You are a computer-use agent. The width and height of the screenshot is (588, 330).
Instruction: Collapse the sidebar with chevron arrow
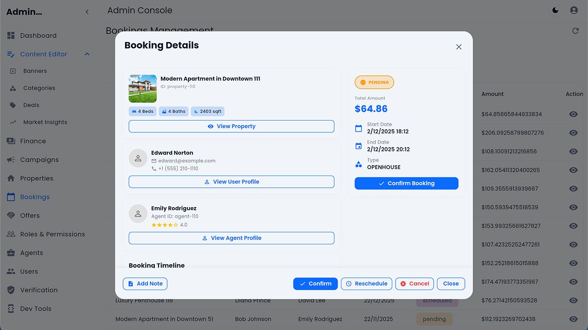pyautogui.click(x=87, y=12)
